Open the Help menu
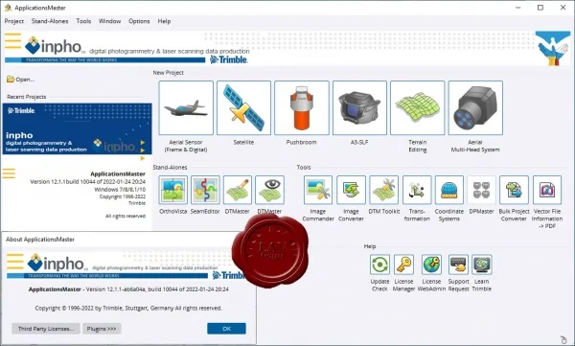Viewport: 575px width, 346px height. pyautogui.click(x=164, y=21)
